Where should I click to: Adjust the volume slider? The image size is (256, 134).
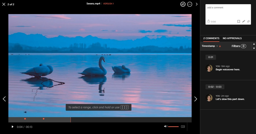[173, 126]
